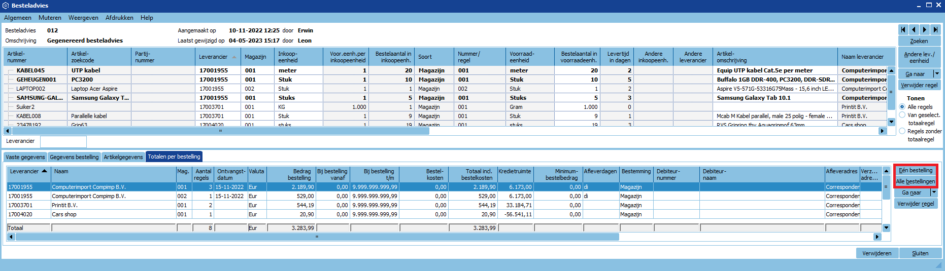This screenshot has height=271, width=945.
Task: Switch to the Artikelgegevens tab
Action: [x=123, y=157]
